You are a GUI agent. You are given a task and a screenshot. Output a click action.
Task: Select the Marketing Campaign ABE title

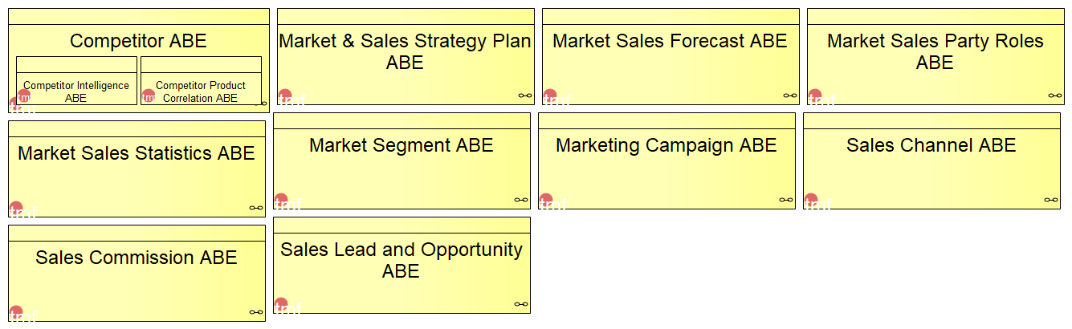[x=666, y=145]
